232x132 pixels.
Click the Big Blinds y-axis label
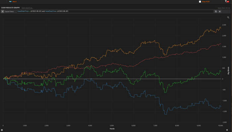(x=228, y=70)
